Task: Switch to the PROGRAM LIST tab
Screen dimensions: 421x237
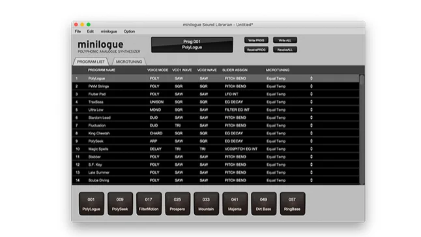Action: point(91,61)
